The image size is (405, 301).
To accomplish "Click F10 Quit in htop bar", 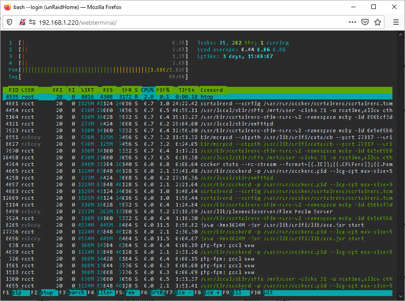I will pyautogui.click(x=262, y=292).
